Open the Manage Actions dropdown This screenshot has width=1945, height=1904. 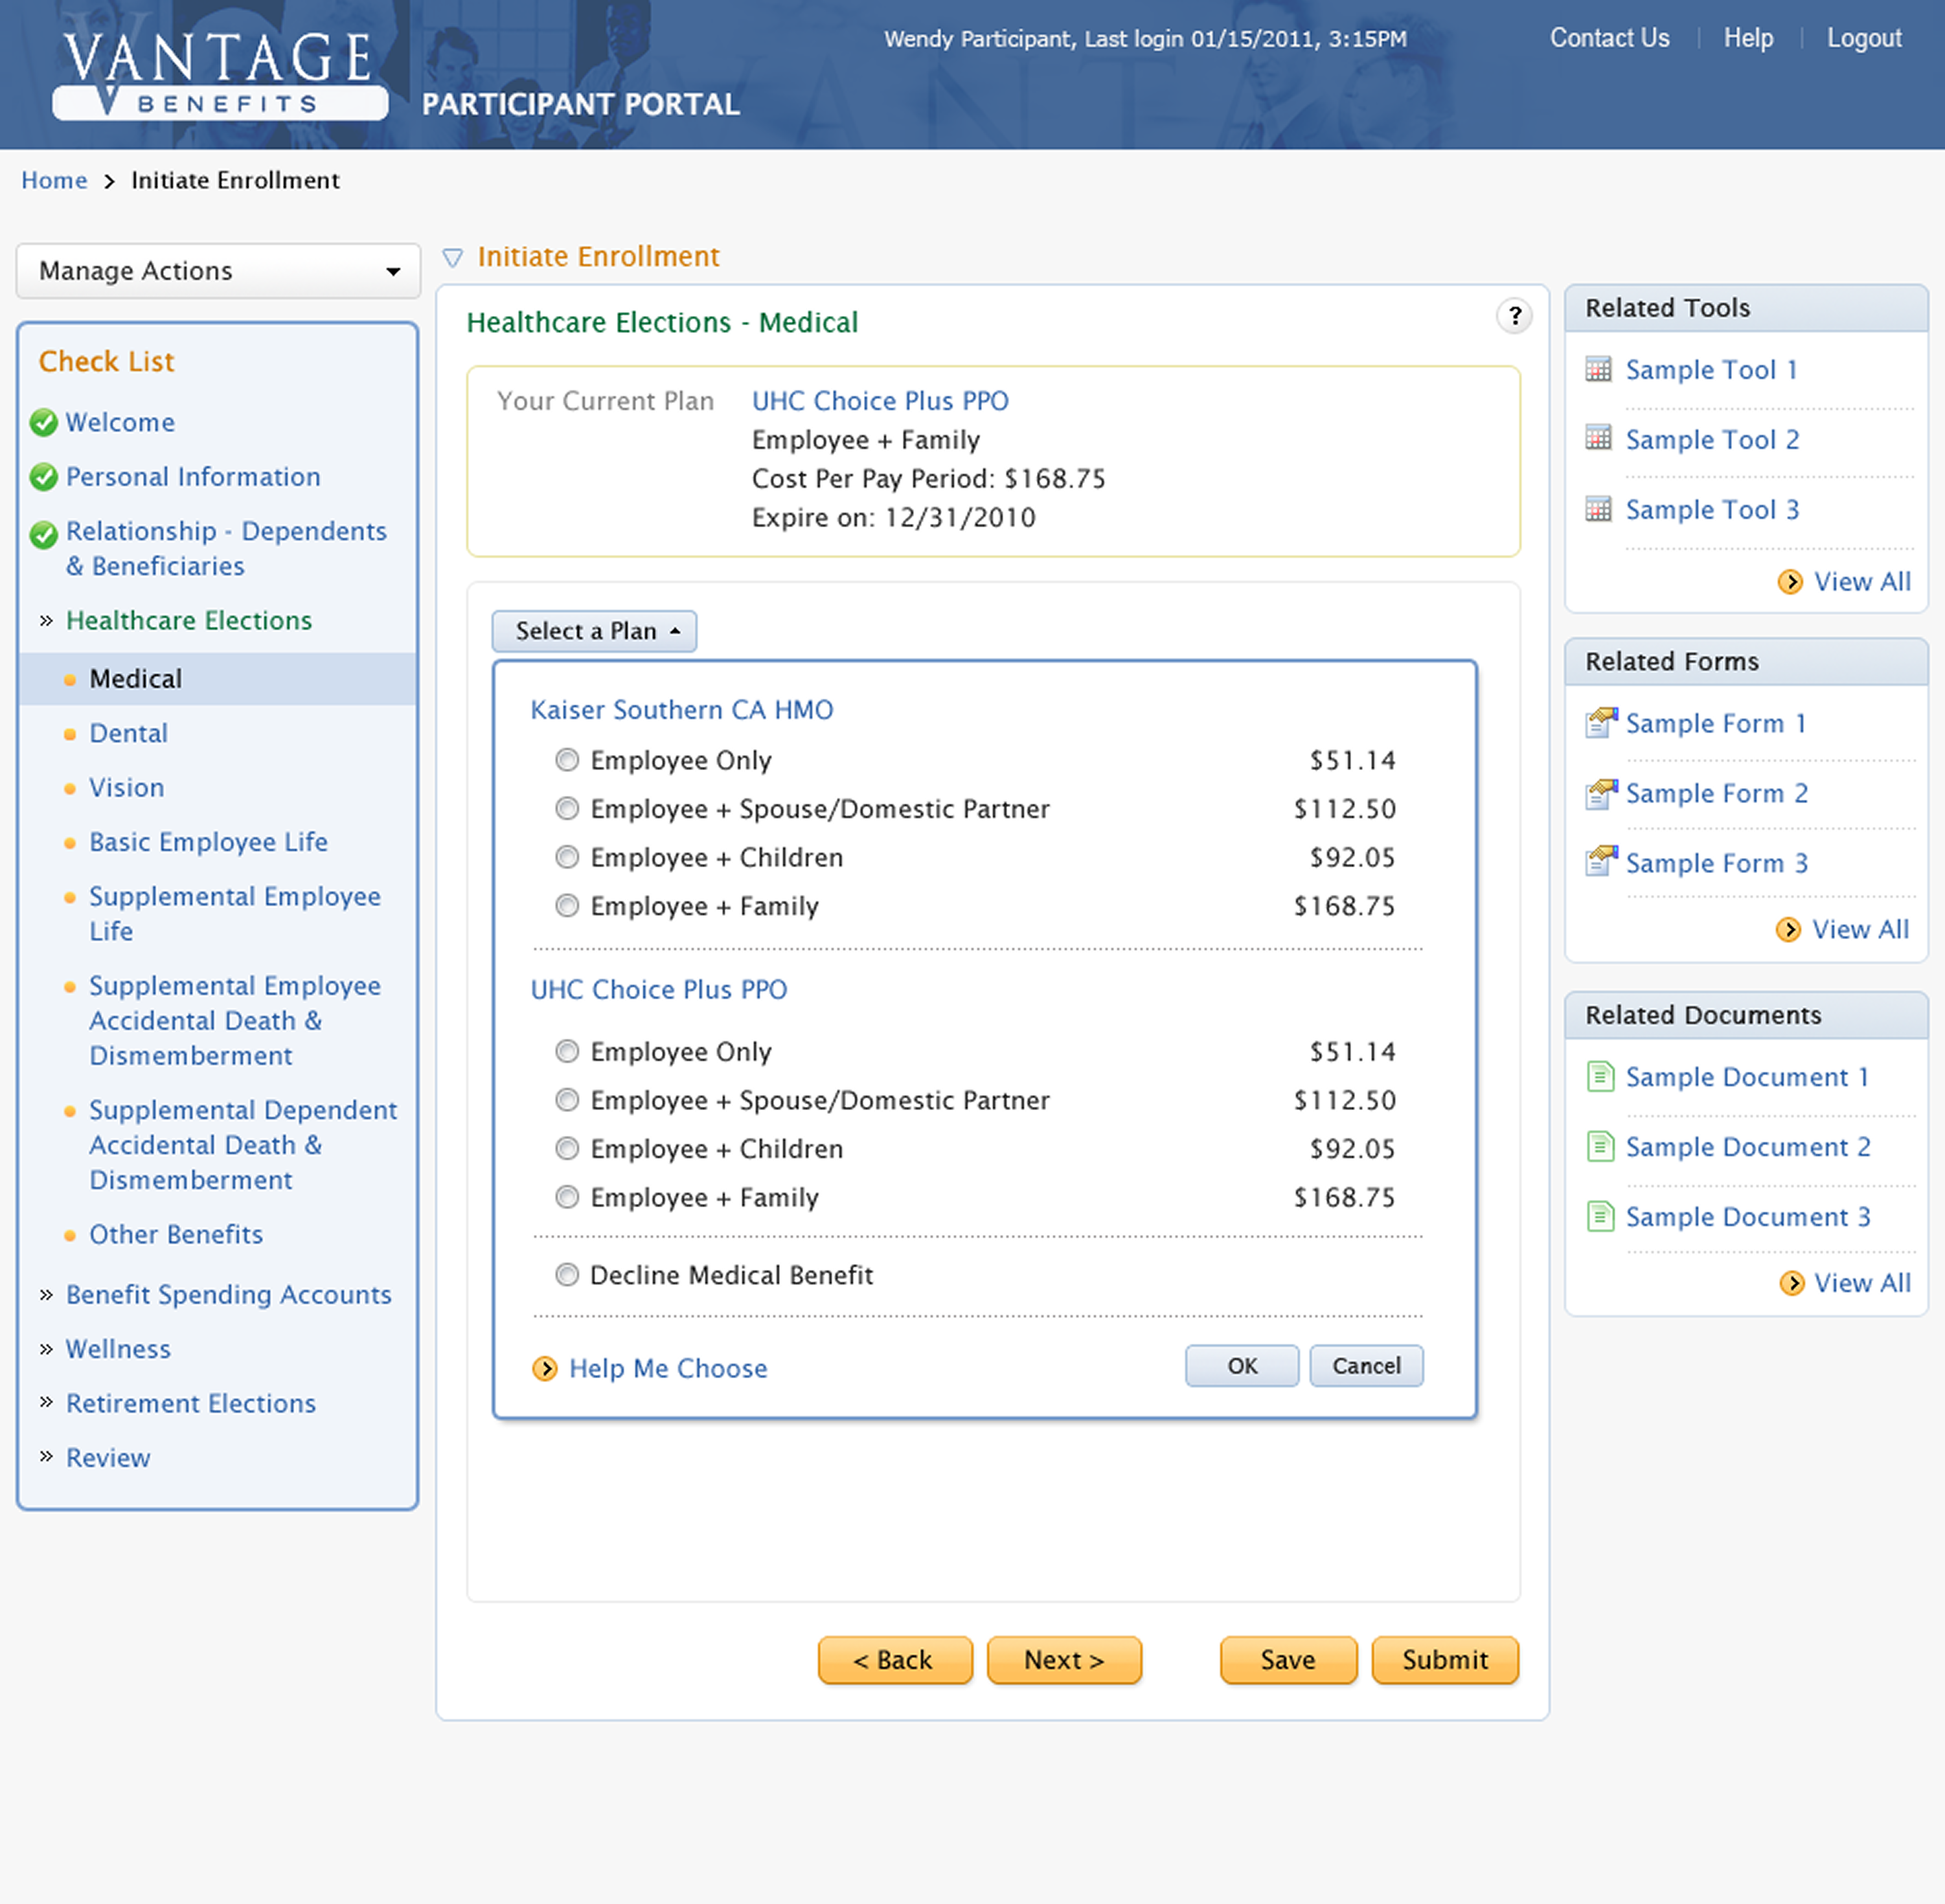[x=218, y=271]
